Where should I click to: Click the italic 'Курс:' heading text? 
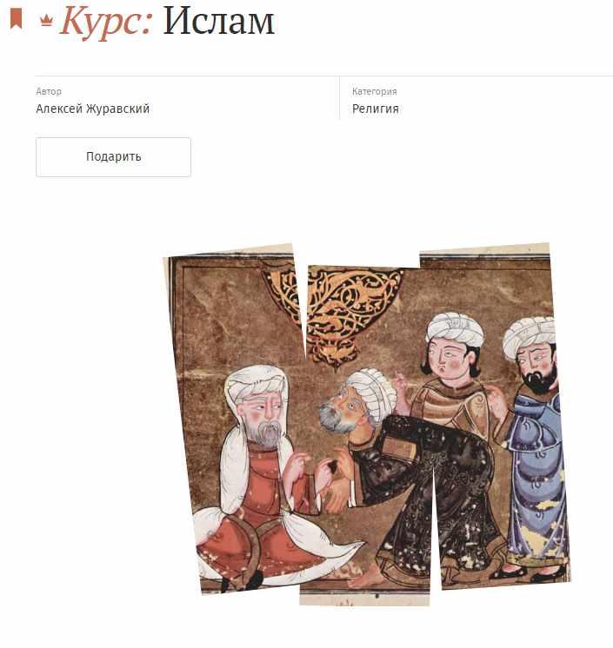click(106, 22)
